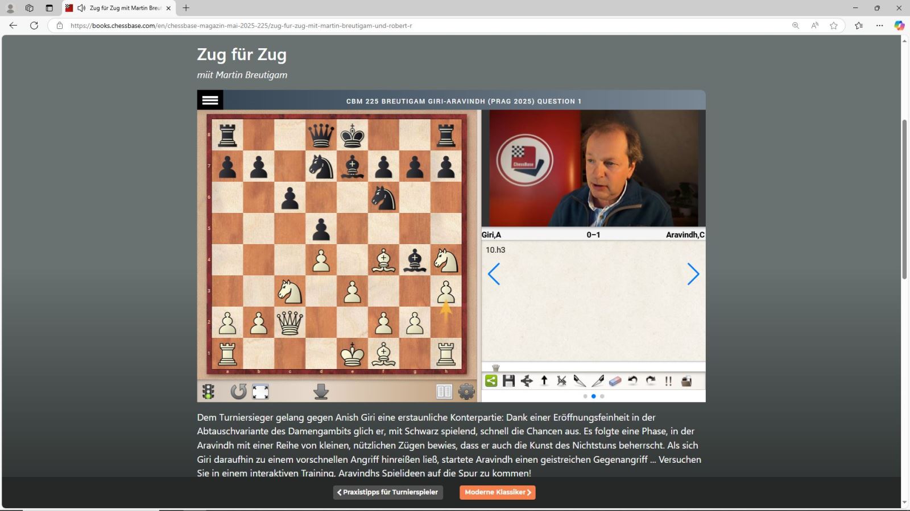Click the page's vertical scrollbar thumb

pyautogui.click(x=904, y=199)
